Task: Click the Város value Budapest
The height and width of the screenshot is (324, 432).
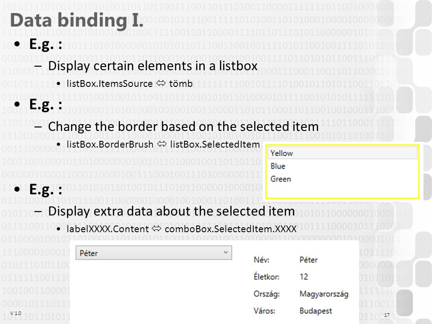Action: point(316,311)
